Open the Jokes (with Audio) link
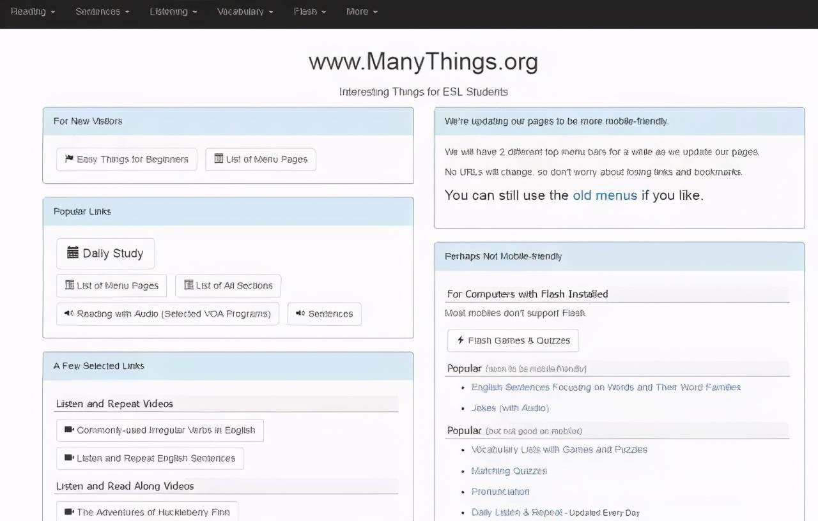This screenshot has width=818, height=521. [x=510, y=408]
